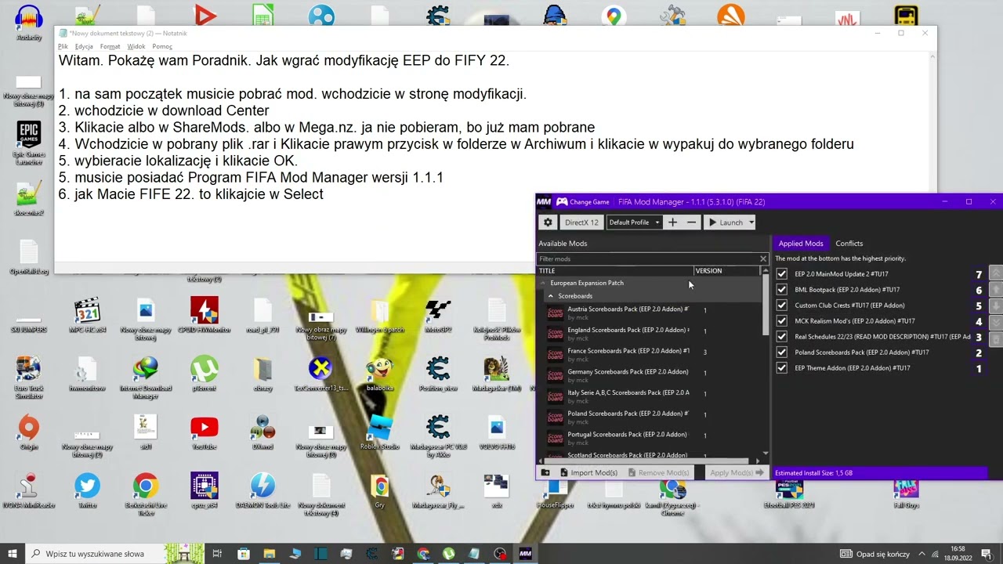
Task: Open Roblox Studio desktop shortcut
Action: click(x=380, y=432)
